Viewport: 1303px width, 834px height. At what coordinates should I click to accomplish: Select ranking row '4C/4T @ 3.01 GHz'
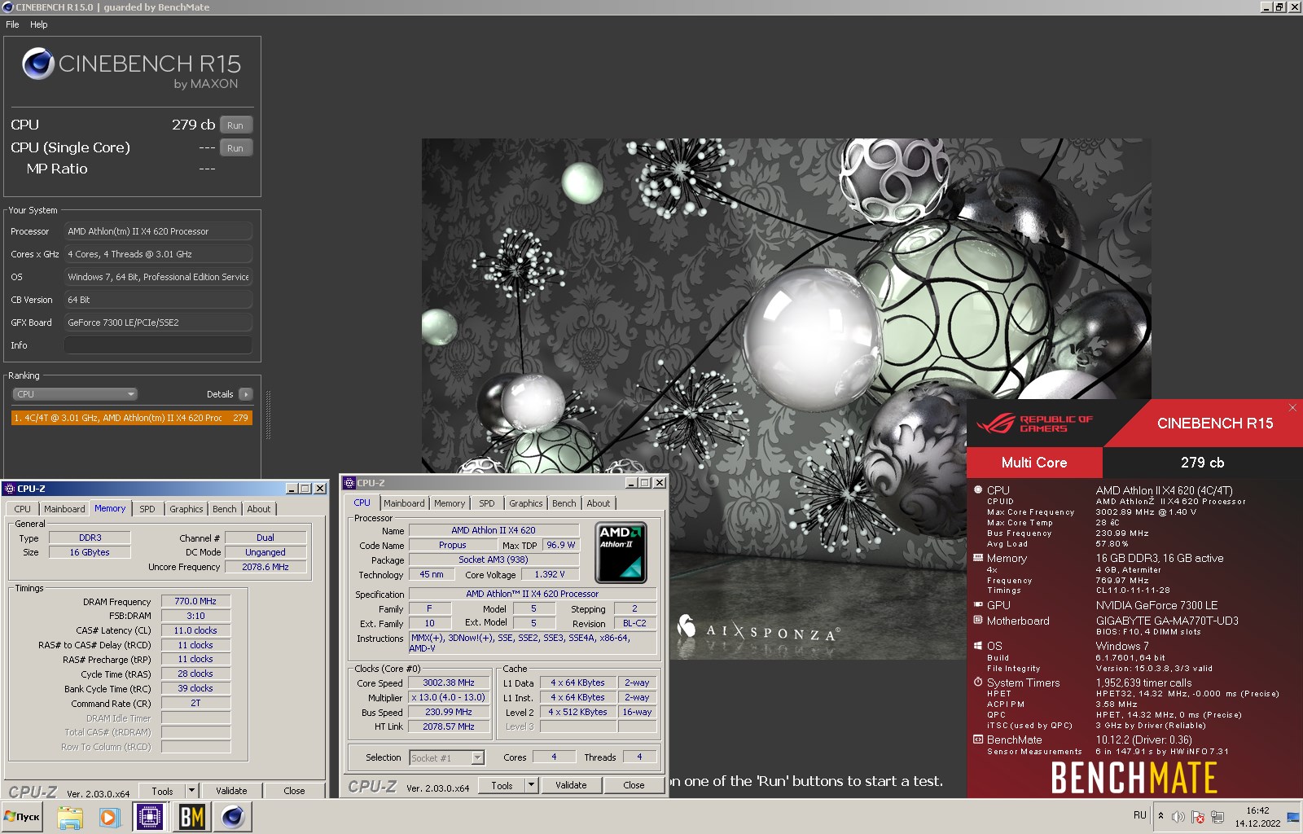pyautogui.click(x=131, y=418)
